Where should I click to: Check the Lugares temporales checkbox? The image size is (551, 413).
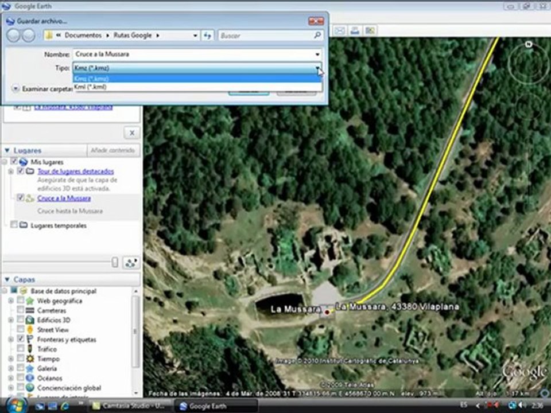pyautogui.click(x=14, y=225)
